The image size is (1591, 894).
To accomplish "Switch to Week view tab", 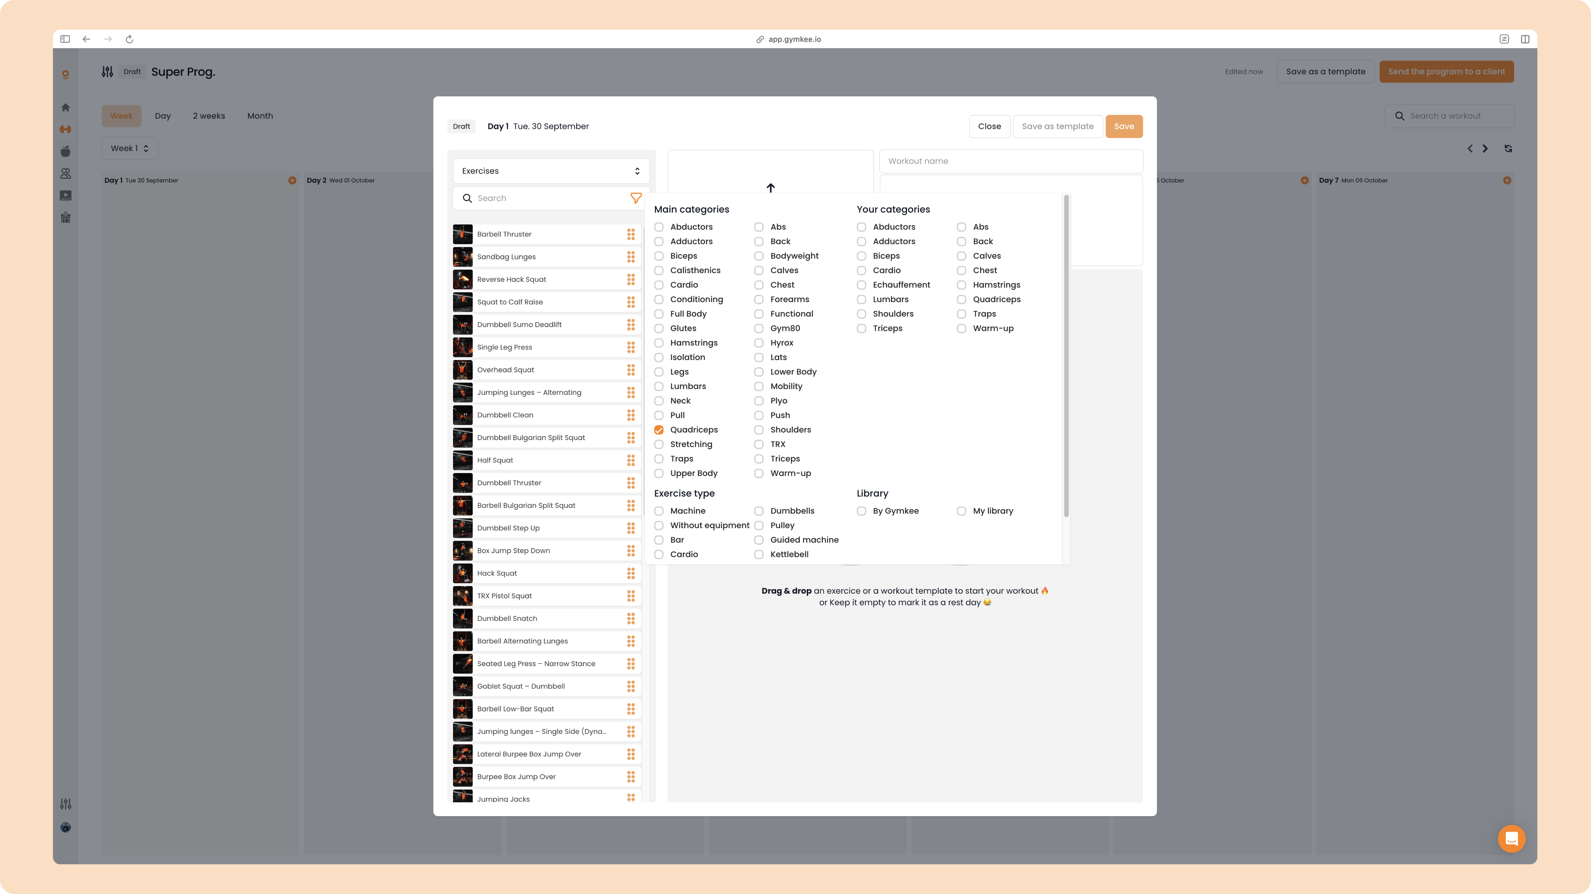I will (x=122, y=116).
